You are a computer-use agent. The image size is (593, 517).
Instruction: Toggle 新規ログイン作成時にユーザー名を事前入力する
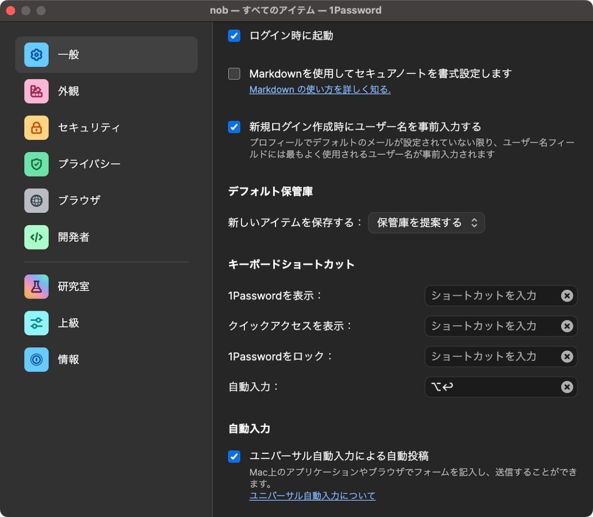234,127
